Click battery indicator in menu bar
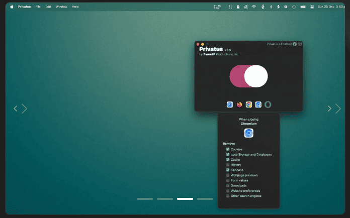This screenshot has height=218, width=350. tap(303, 7)
